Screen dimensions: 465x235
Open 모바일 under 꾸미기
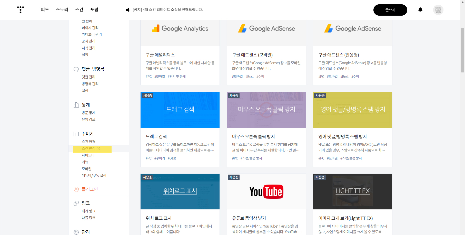[x=87, y=169]
